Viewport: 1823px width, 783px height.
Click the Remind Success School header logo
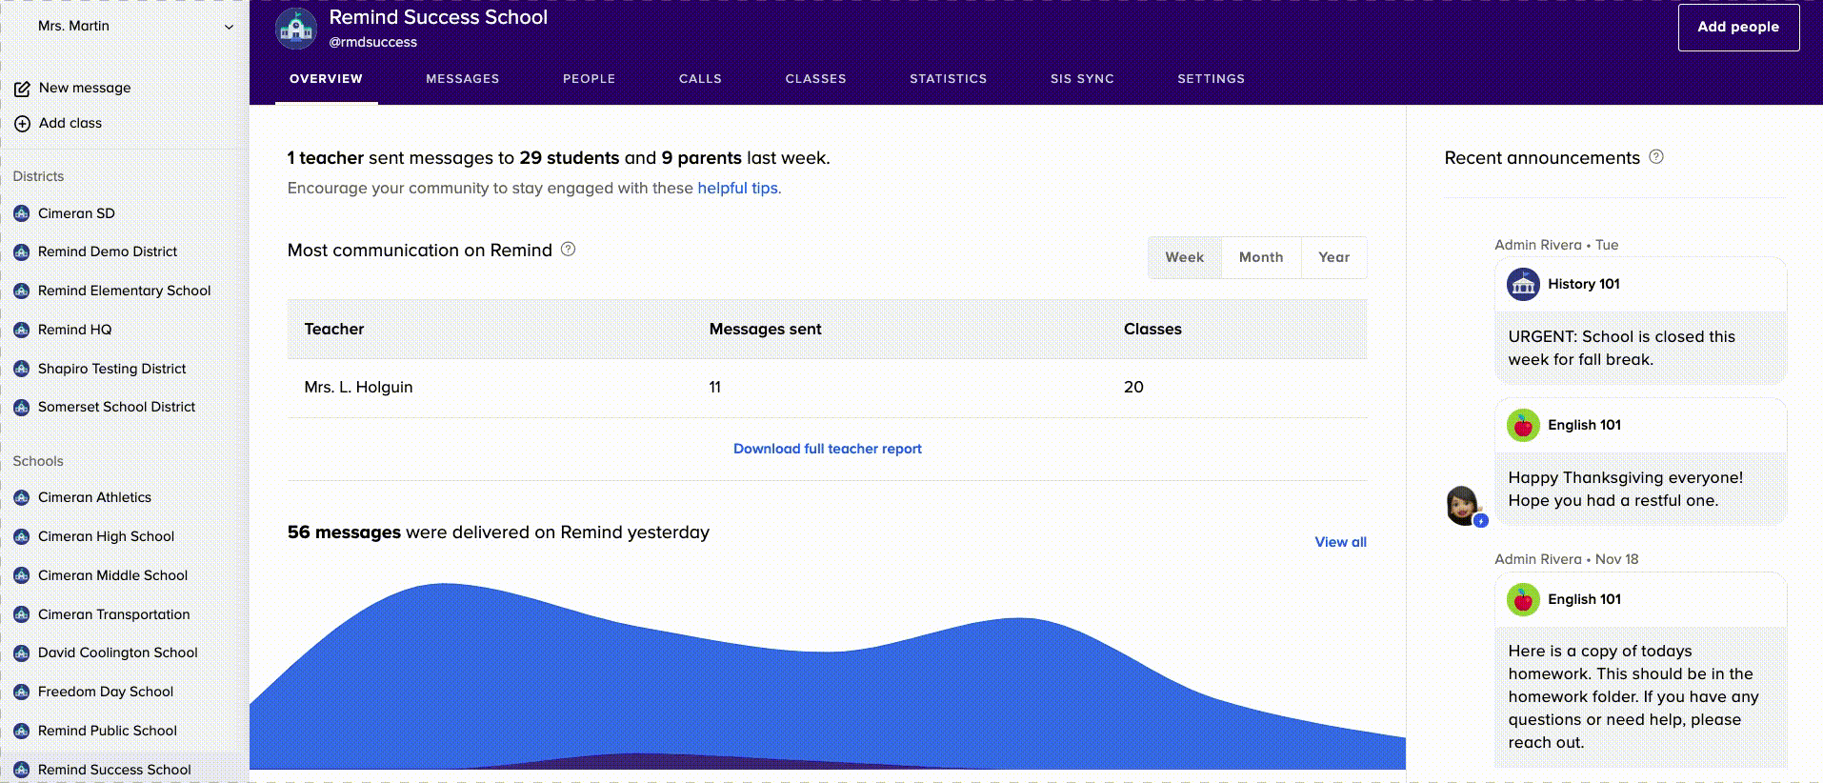pos(296,29)
